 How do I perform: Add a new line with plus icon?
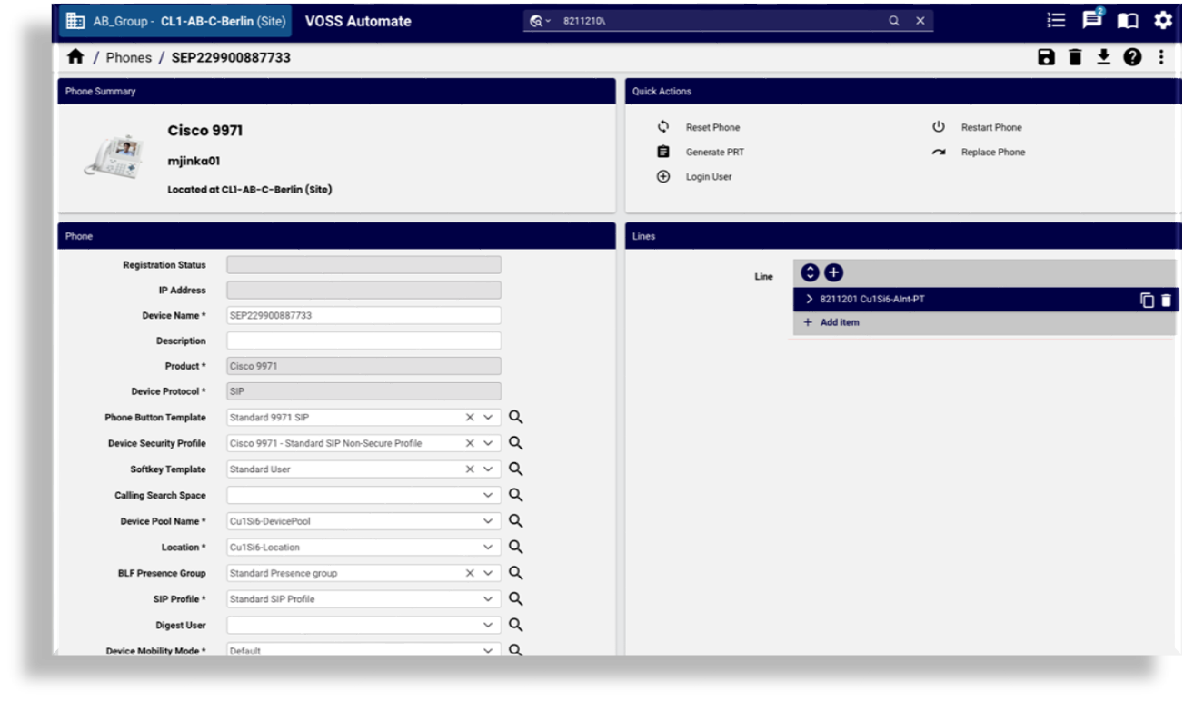[x=833, y=272]
